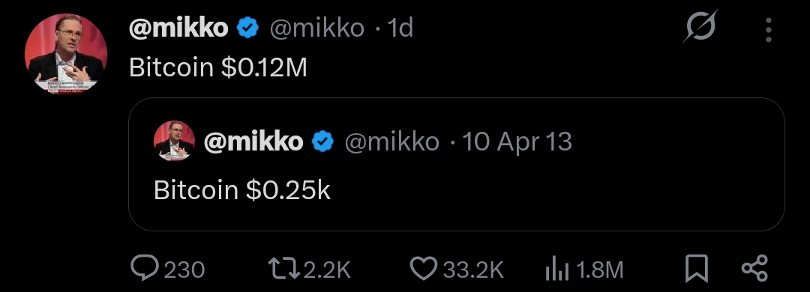Open the small avatar in quoted tweet
This screenshot has width=810, height=292.
click(x=175, y=141)
